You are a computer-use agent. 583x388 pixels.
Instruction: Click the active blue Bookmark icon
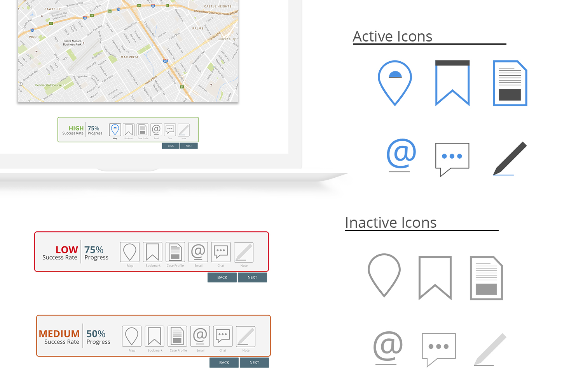pyautogui.click(x=452, y=83)
